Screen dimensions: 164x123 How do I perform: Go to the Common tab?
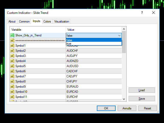(24, 22)
